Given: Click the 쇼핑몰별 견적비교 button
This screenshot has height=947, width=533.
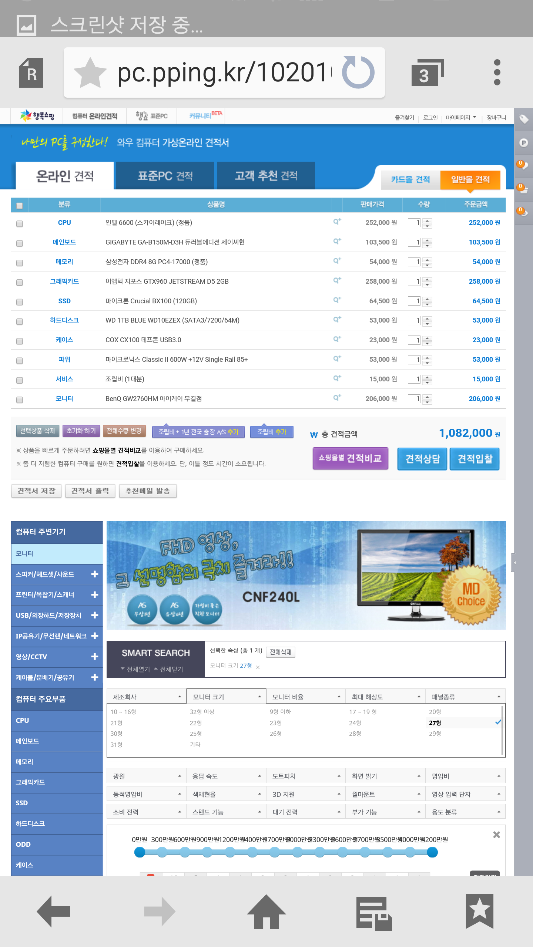Looking at the screenshot, I should click(350, 459).
